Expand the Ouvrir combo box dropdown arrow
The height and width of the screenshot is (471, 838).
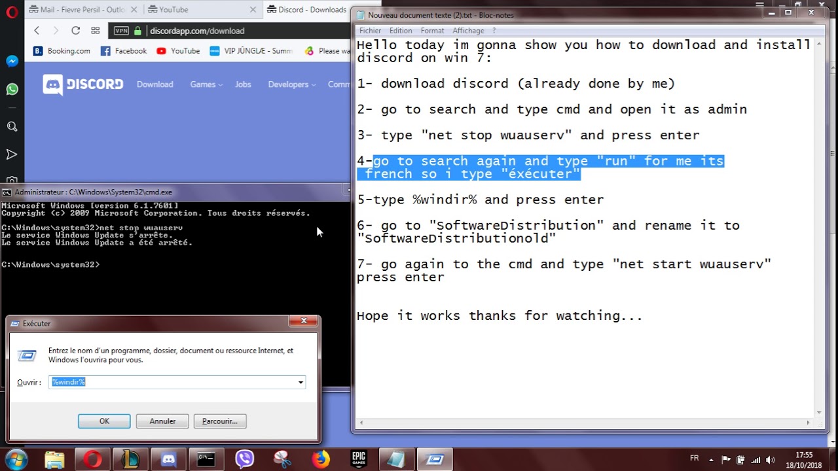pos(301,382)
